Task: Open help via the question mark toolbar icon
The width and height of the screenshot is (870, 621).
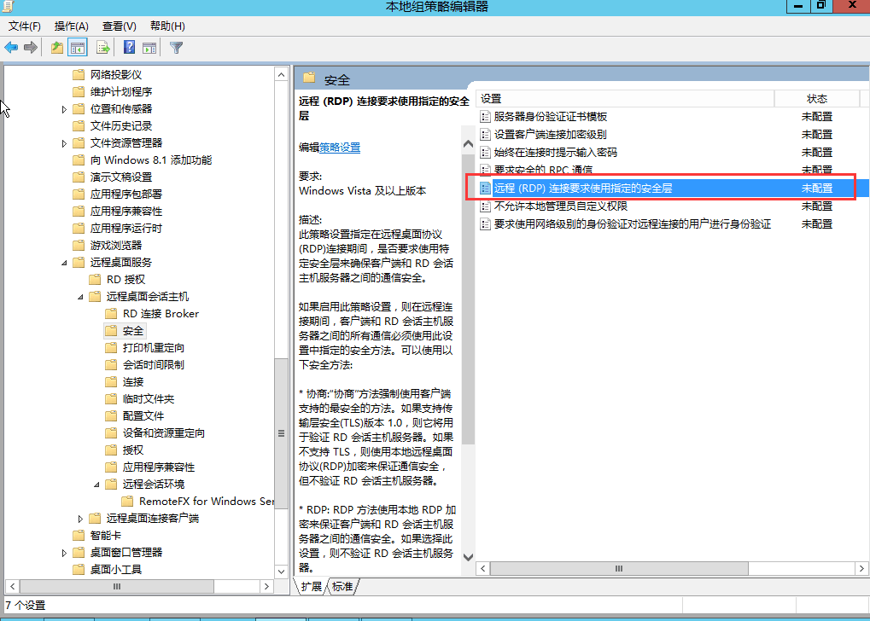Action: click(x=130, y=47)
